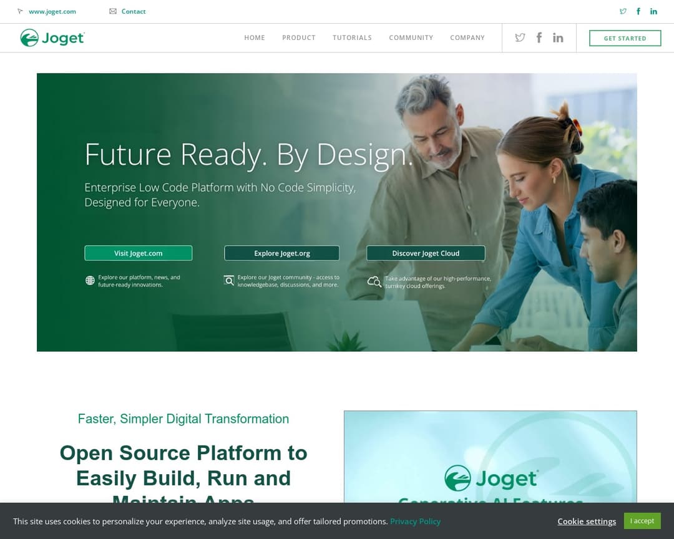674x539 pixels.
Task: Follow the www.joget.com link
Action: [x=52, y=12]
